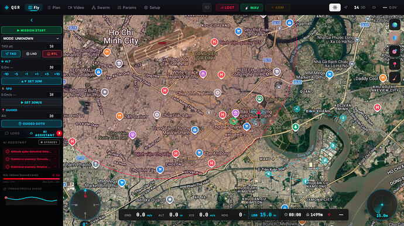Toggle the brightness theme sun icon

(335, 8)
